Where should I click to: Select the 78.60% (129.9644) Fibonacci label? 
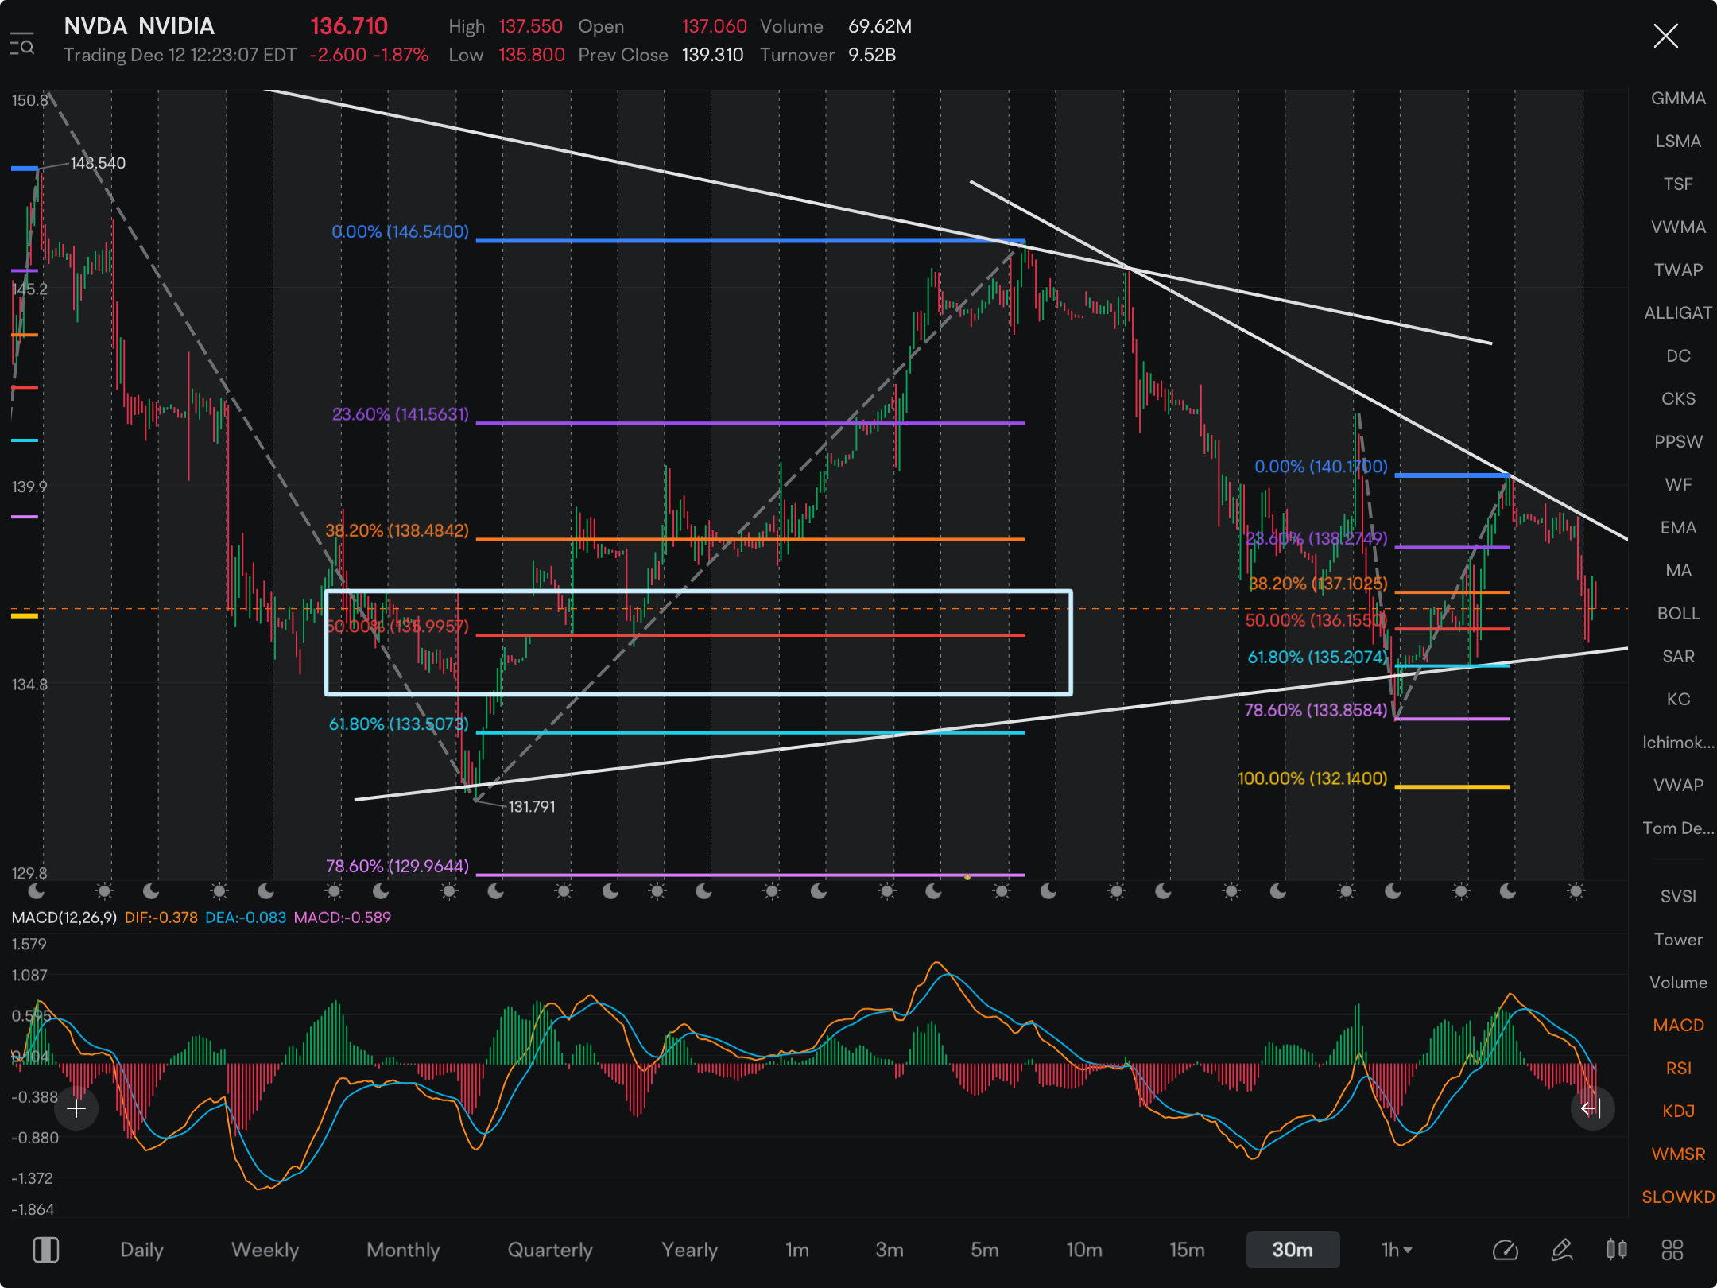[397, 866]
